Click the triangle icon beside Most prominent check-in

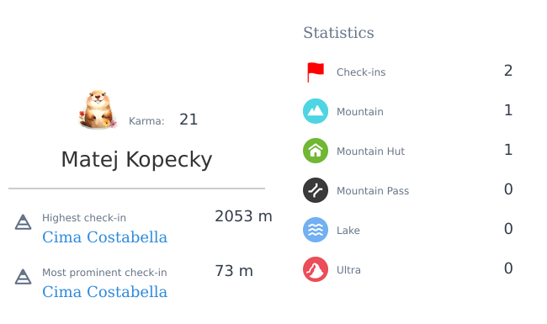[23, 277]
